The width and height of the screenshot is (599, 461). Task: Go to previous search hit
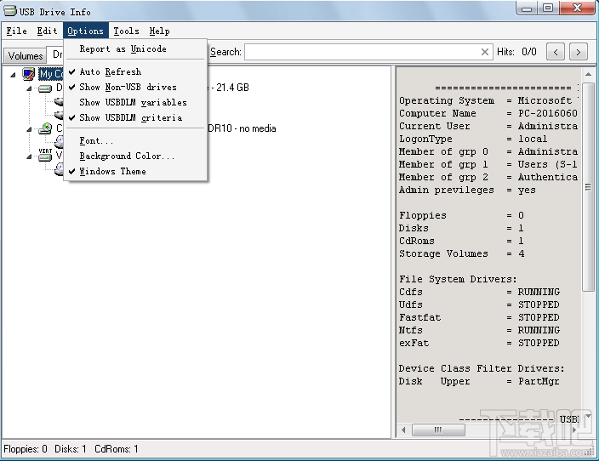[x=556, y=52]
